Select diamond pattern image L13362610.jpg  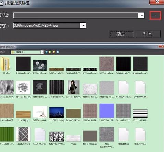pyautogui.click(x=23, y=134)
